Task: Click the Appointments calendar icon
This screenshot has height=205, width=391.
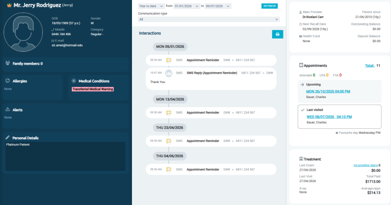Action: pos(301,65)
